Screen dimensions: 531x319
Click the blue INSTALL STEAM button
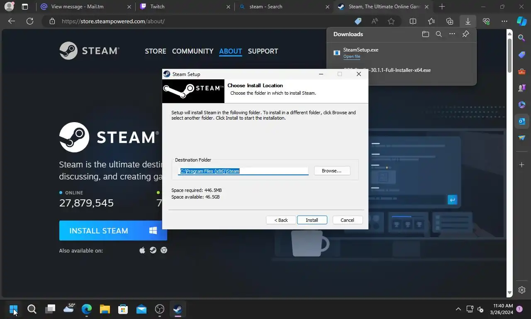click(x=113, y=231)
